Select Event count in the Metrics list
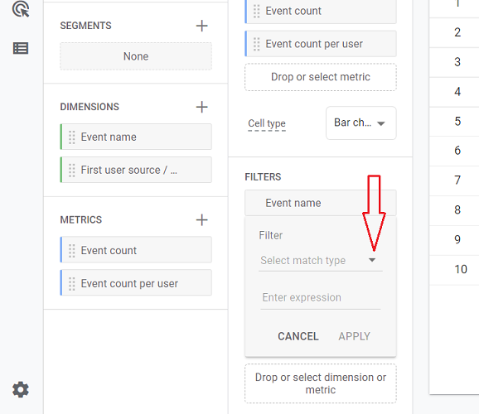 [x=136, y=250]
